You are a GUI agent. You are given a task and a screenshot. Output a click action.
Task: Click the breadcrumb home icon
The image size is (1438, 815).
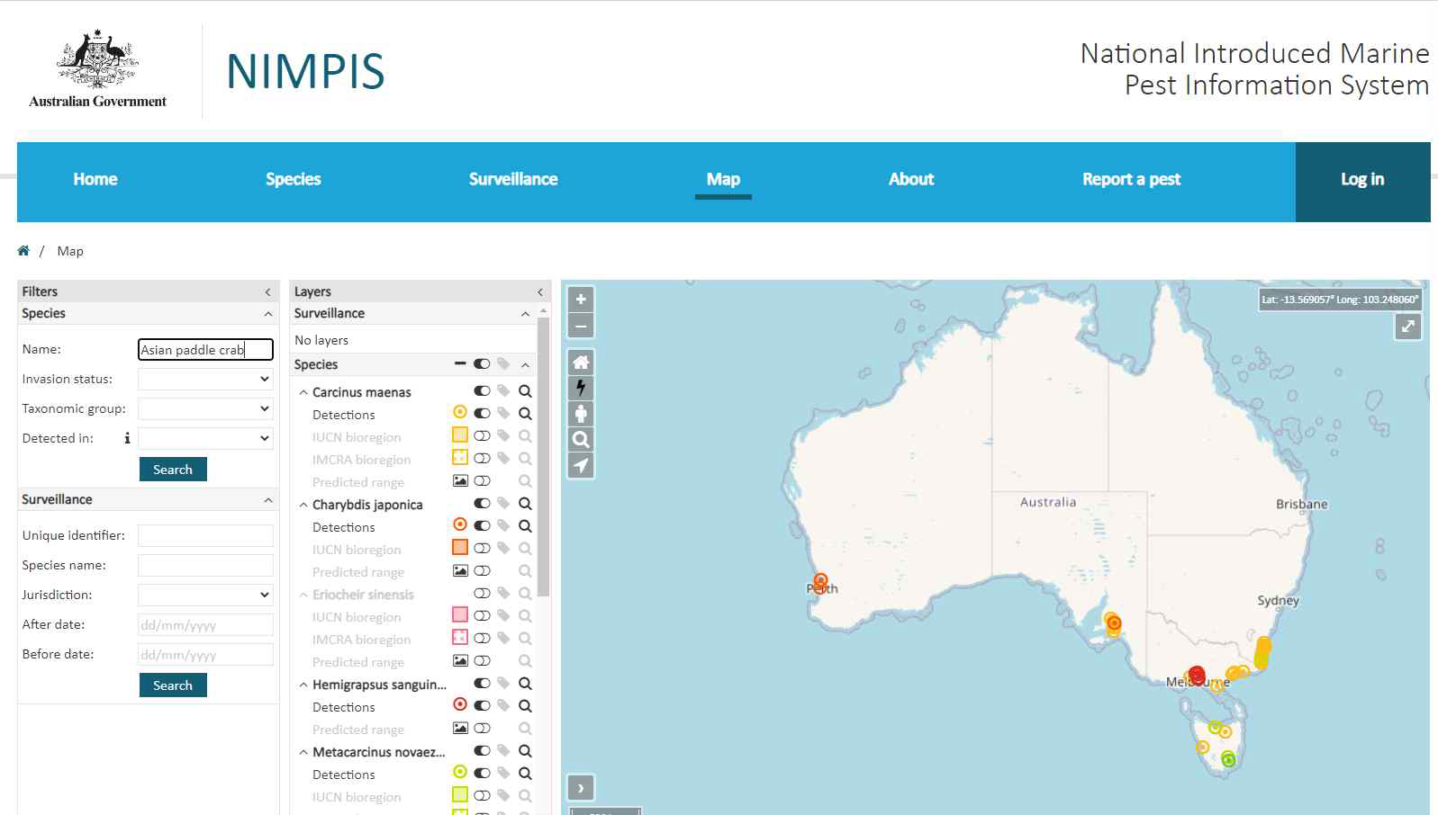[x=23, y=251]
